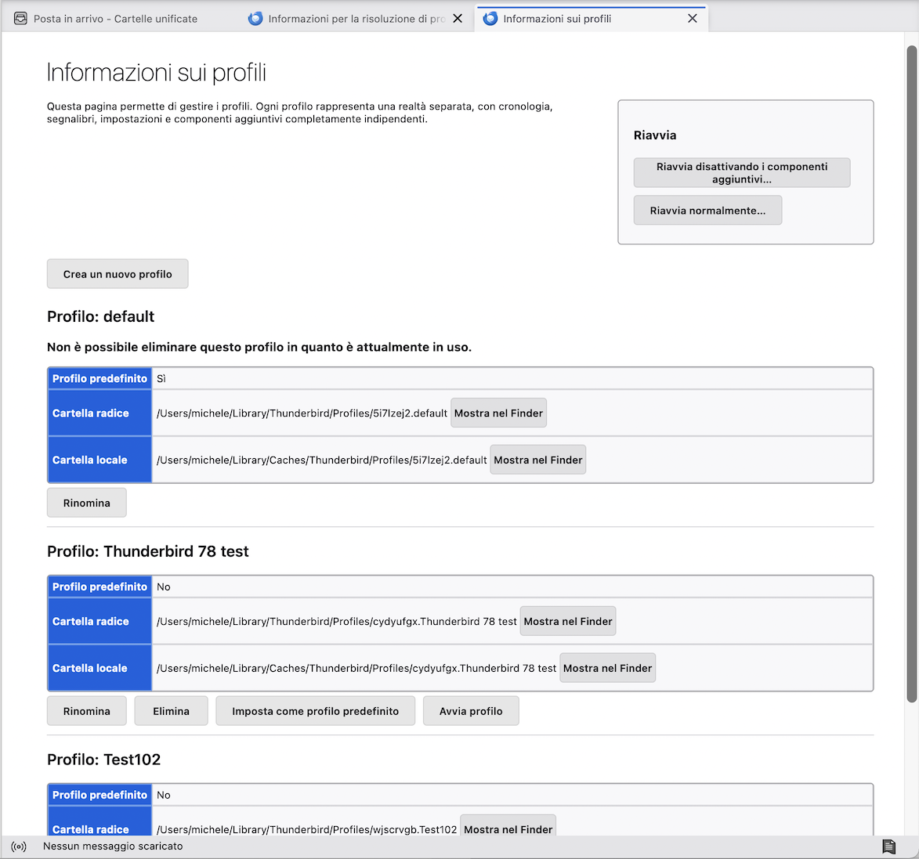The width and height of the screenshot is (919, 859).
Task: Switch to Posta in arrivo - Cartelle unificate tab
Action: (x=115, y=19)
